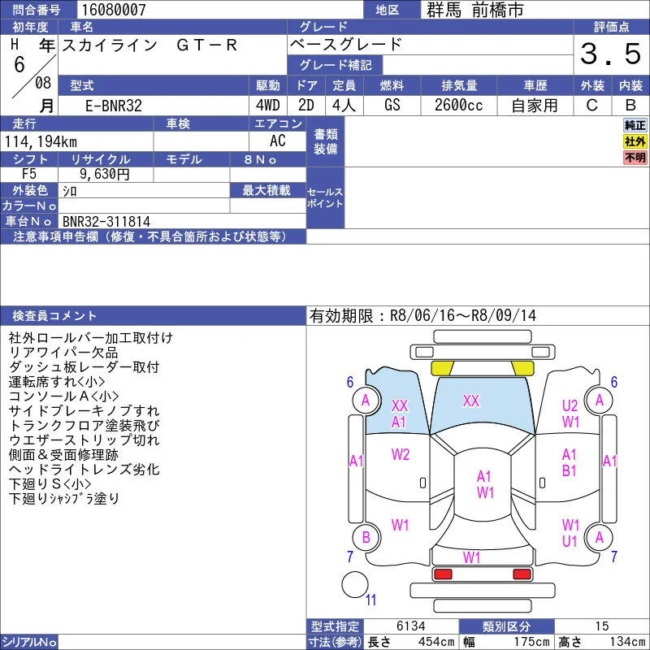This screenshot has height=650, width=650.
Task: Select classification value 15
Action: (601, 626)
